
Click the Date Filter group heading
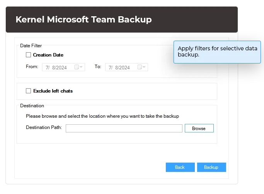pyautogui.click(x=31, y=46)
